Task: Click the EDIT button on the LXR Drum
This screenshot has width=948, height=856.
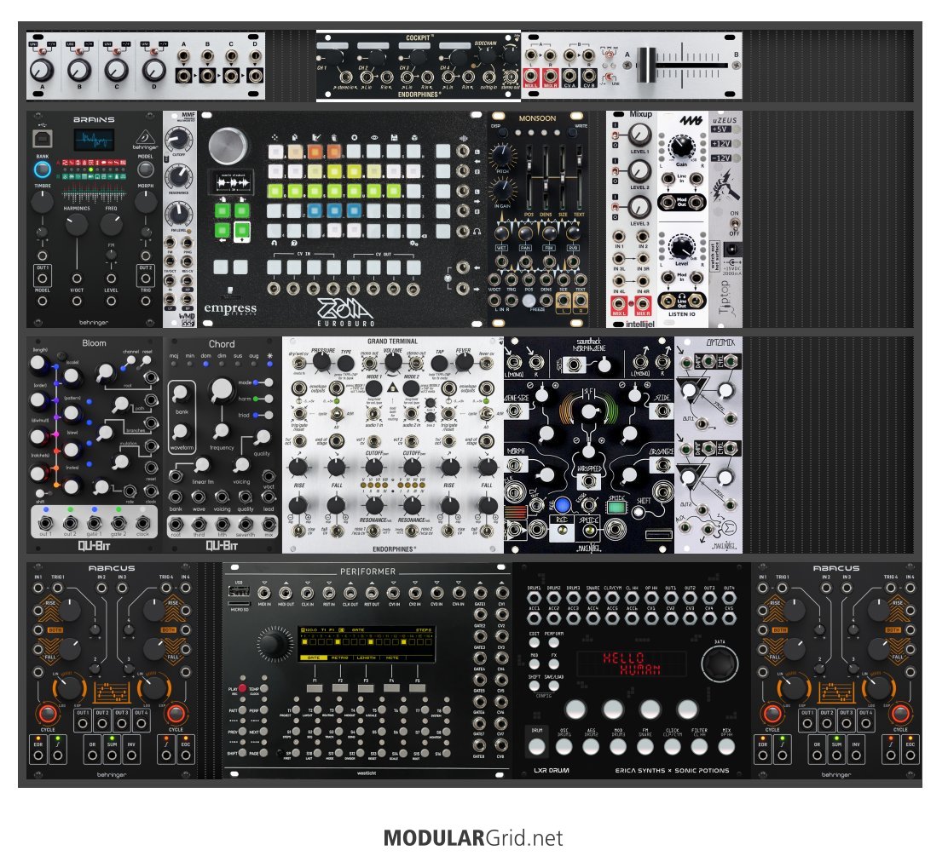Action: point(535,643)
